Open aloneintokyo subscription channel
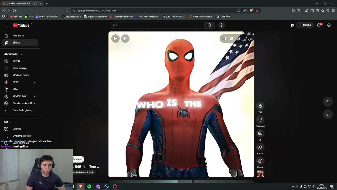Viewport: 337px width, 190px height. tap(20, 68)
